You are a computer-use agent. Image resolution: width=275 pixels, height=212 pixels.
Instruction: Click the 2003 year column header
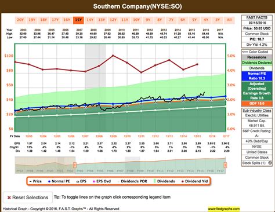(23, 30)
